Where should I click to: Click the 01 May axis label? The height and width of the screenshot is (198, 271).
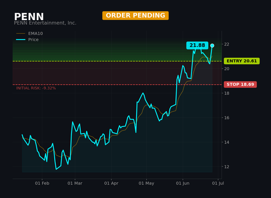click(x=146, y=183)
